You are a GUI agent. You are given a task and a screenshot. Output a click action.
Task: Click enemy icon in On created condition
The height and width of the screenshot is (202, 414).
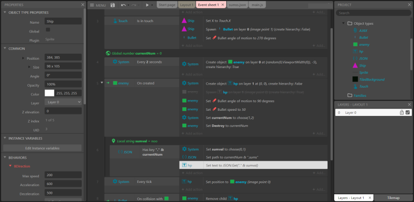point(115,83)
